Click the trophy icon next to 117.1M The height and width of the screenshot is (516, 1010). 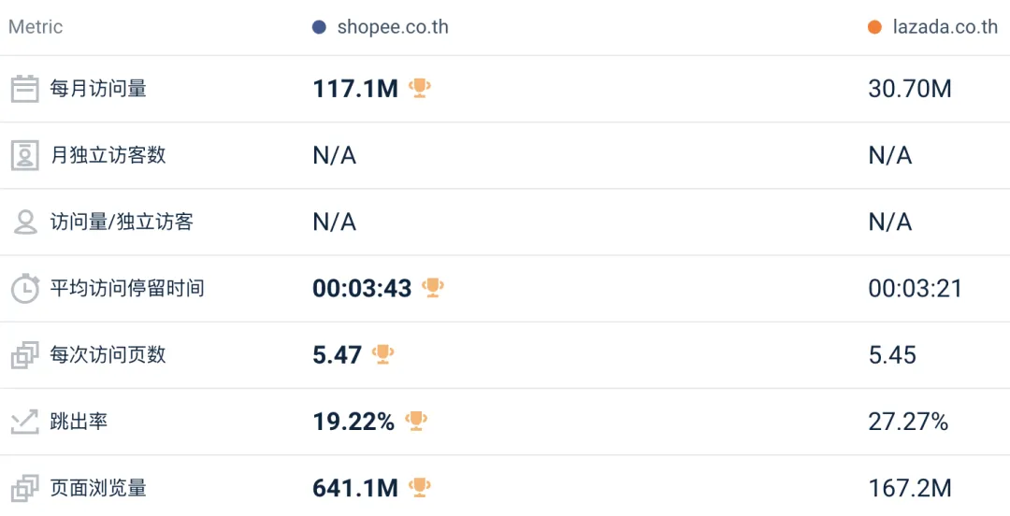coord(420,88)
